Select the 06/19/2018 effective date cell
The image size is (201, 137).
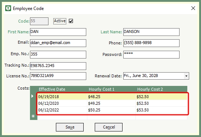(62, 97)
